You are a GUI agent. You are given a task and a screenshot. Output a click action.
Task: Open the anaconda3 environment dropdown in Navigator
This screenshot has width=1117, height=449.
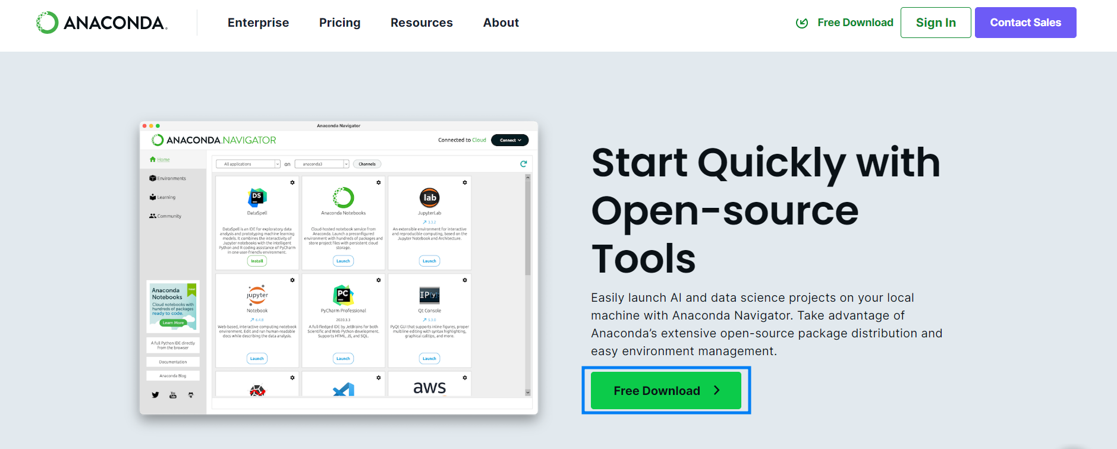322,164
